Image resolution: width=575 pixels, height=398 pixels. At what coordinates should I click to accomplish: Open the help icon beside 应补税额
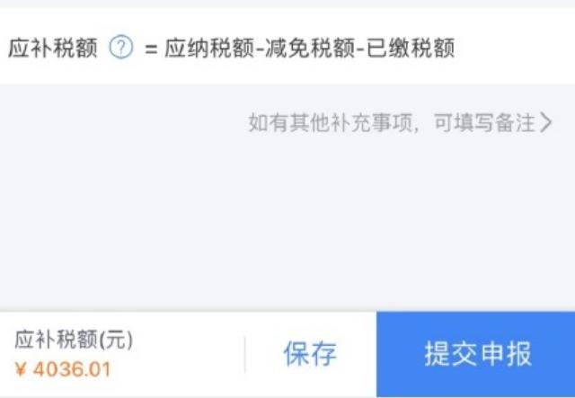(121, 47)
